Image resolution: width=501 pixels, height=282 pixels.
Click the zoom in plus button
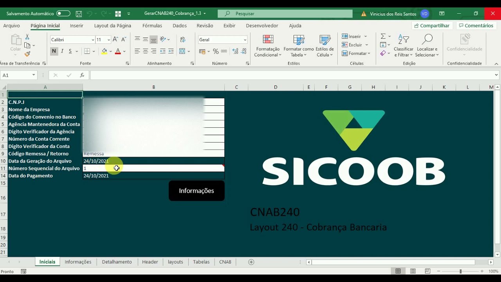(x=482, y=271)
